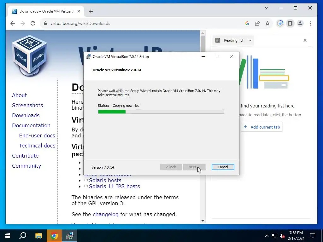
Task: Open the Solaris 11 IPS hosts link
Action: point(114,186)
